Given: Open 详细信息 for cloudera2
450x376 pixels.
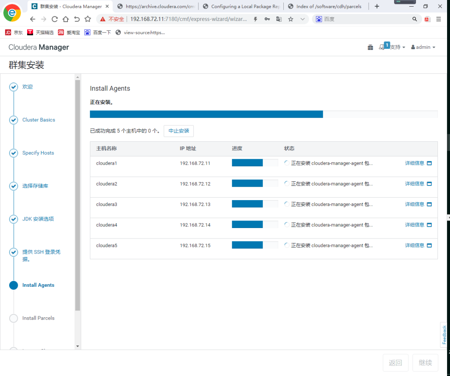Looking at the screenshot, I should click(415, 184).
